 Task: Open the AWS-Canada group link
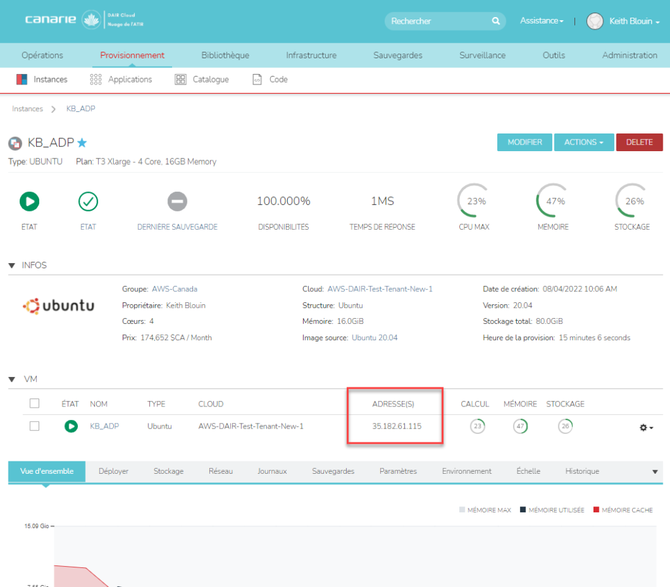tap(174, 289)
